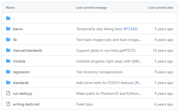Open issue #15342 link
This screenshot has width=179, height=111.
pyautogui.click(x=131, y=29)
